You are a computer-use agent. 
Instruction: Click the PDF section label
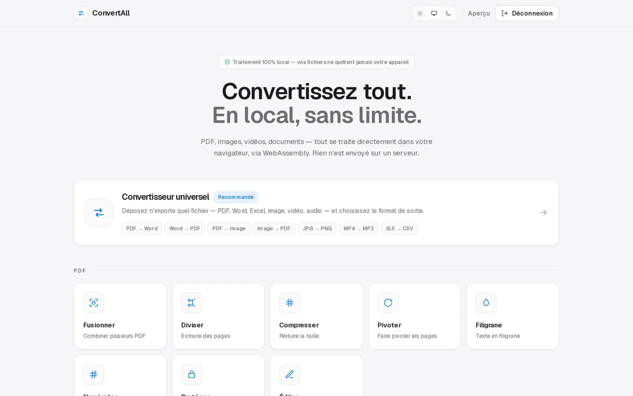pyautogui.click(x=80, y=271)
